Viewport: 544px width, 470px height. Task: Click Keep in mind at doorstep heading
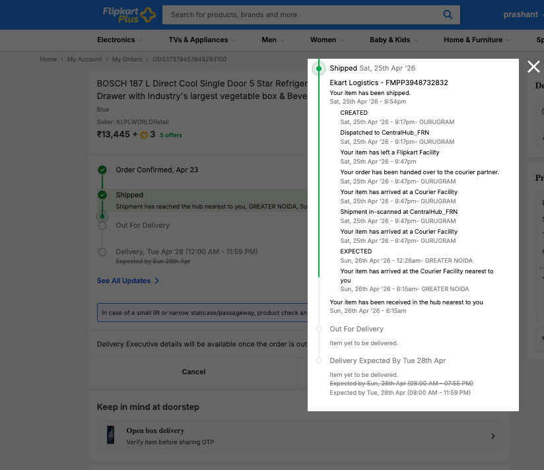[x=148, y=407]
